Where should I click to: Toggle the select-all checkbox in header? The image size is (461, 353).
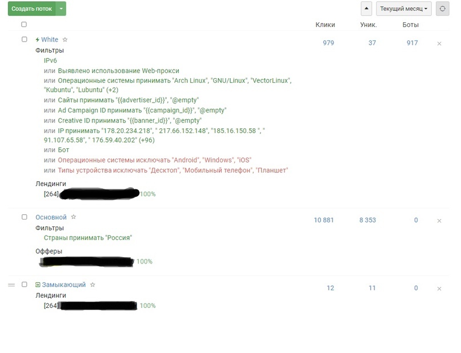pyautogui.click(x=24, y=25)
